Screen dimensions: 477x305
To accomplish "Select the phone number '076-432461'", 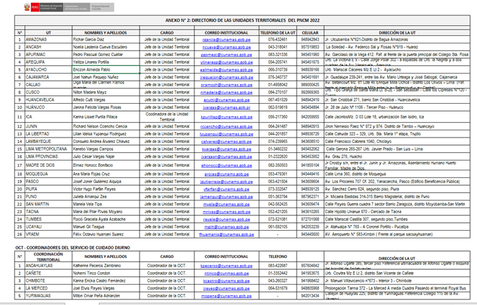I will (278, 39).
